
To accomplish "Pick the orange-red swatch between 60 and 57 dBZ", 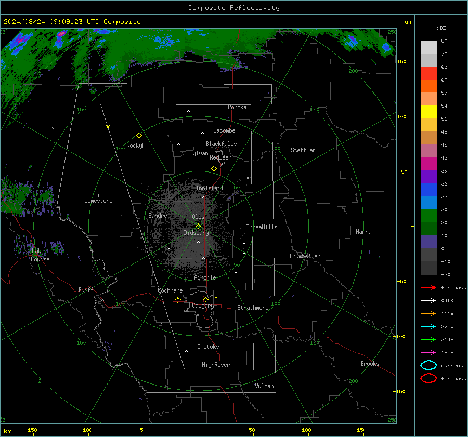I will pyautogui.click(x=428, y=86).
